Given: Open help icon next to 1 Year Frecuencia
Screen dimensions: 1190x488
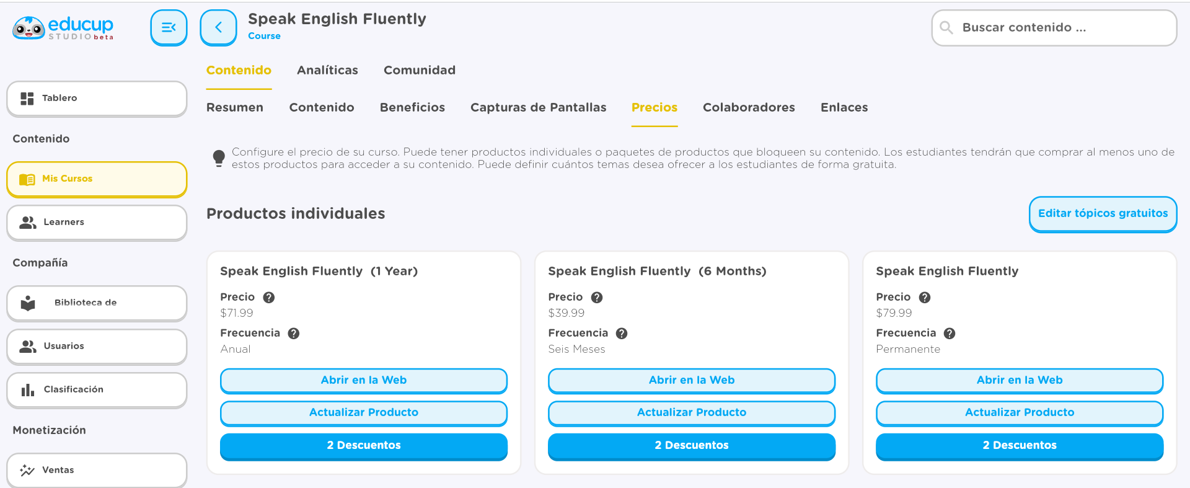Looking at the screenshot, I should click(294, 333).
